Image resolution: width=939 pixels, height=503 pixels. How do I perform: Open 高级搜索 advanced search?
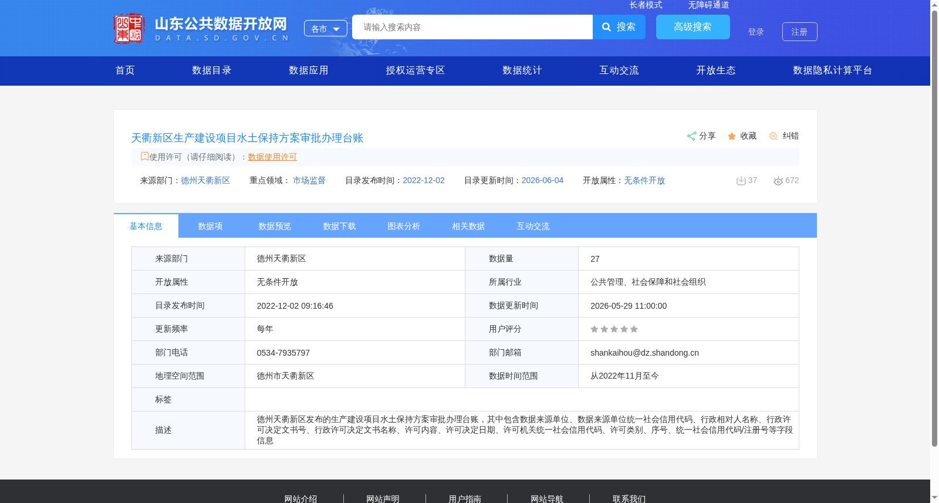(x=693, y=27)
